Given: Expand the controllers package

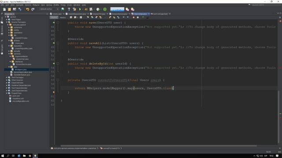Looking at the screenshot, I should coord(9,33).
